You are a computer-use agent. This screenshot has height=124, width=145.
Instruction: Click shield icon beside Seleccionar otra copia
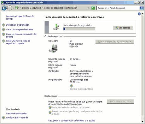50,113
